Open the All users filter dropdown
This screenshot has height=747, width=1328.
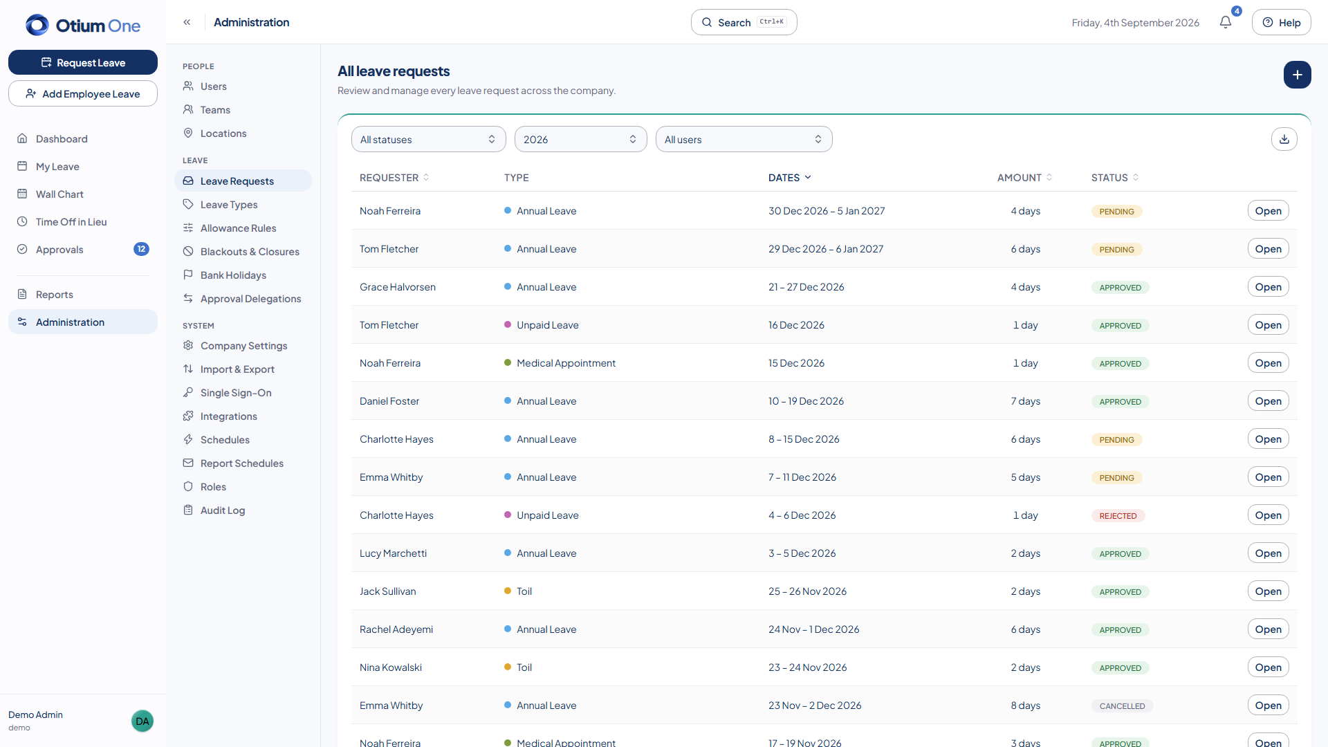744,139
